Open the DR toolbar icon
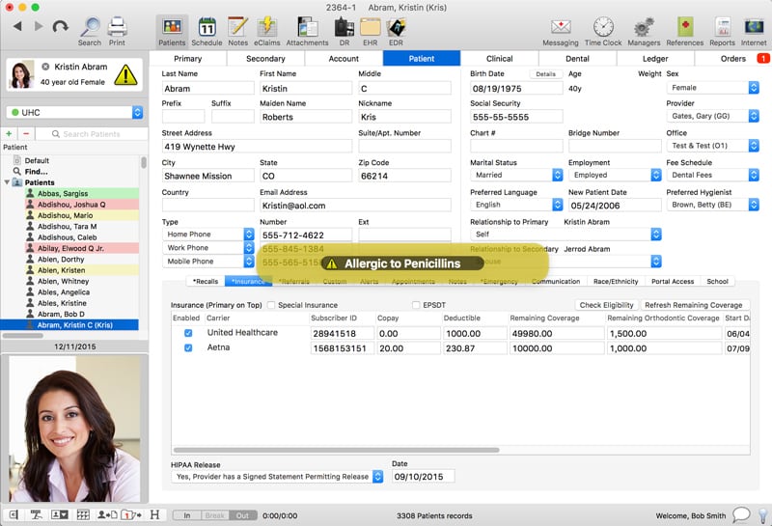772x526 pixels. [345, 32]
